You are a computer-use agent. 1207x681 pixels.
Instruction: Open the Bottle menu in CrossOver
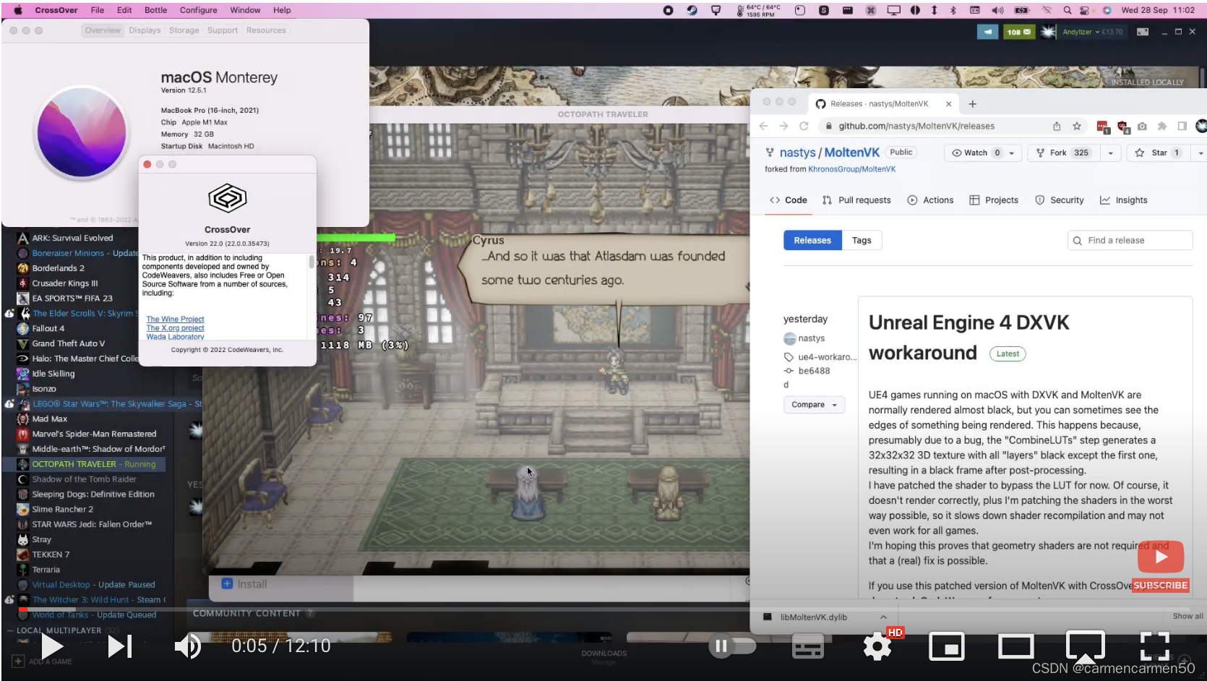click(155, 10)
